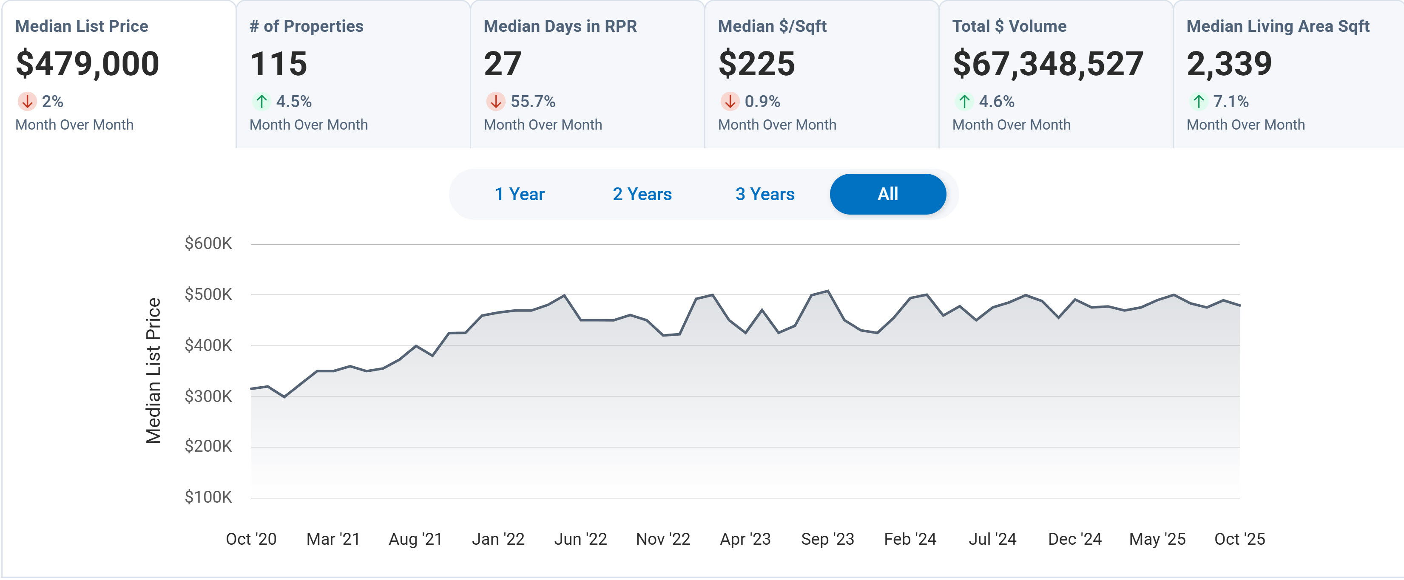1404x580 pixels.
Task: Click the $479,000 median price value
Action: click(87, 64)
